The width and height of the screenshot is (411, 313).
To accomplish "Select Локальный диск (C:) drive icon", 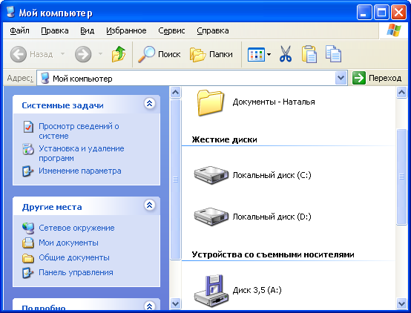I will [211, 175].
